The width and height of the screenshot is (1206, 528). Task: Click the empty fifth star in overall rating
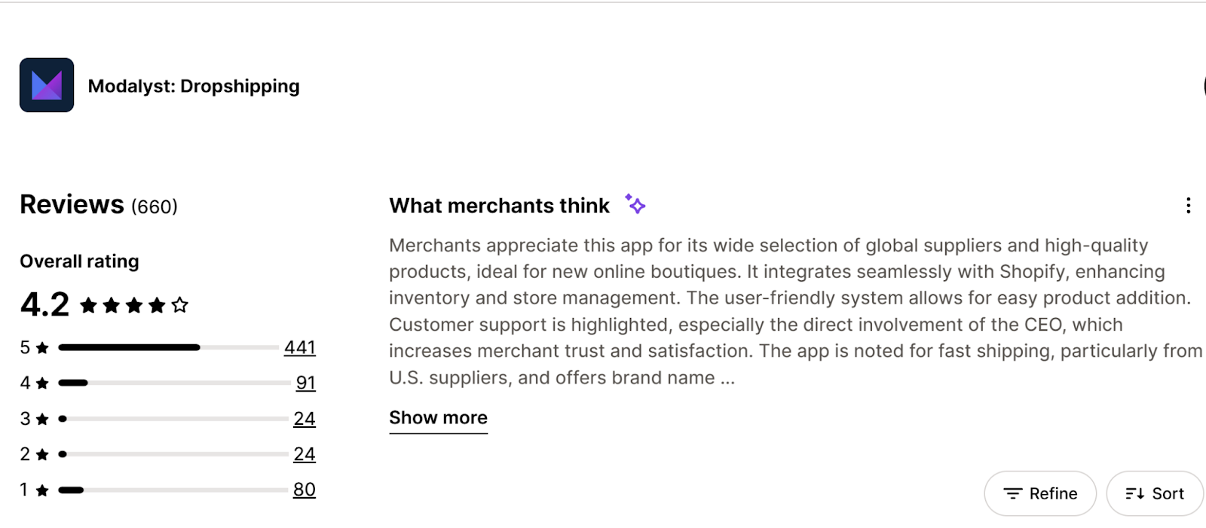179,305
